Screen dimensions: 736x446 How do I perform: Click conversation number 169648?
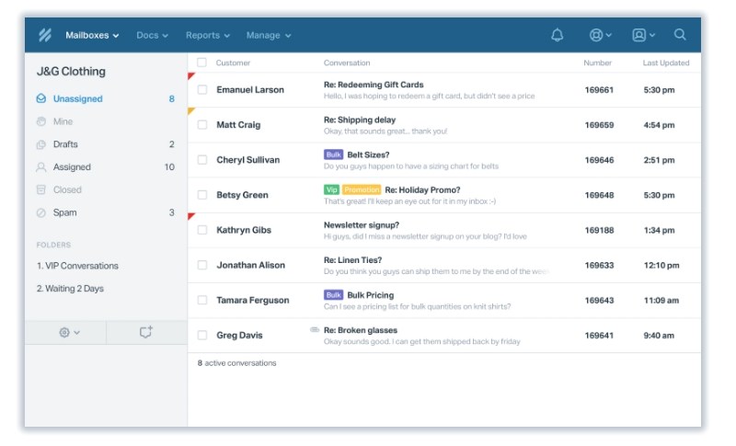pyautogui.click(x=599, y=195)
